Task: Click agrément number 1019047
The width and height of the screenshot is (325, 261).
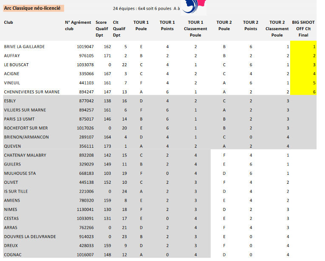Action: (x=85, y=47)
